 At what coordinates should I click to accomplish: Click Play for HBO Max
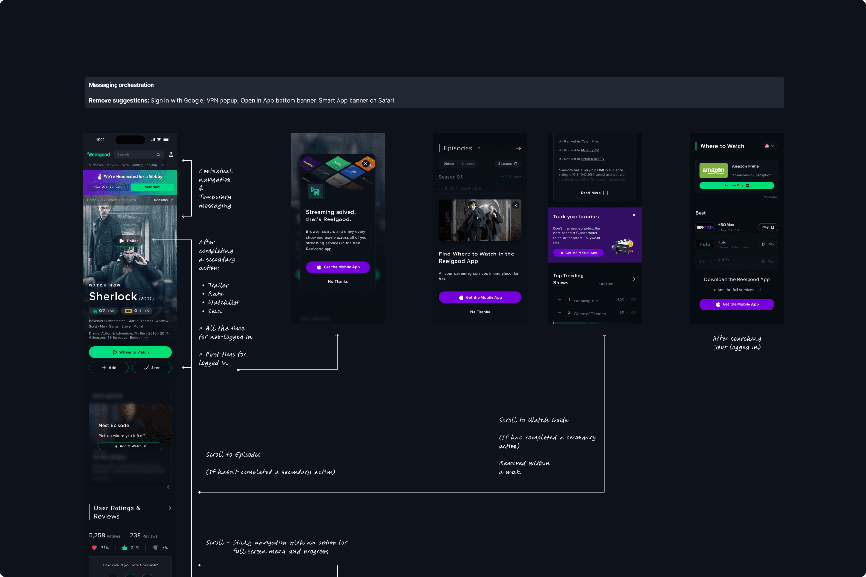768,227
